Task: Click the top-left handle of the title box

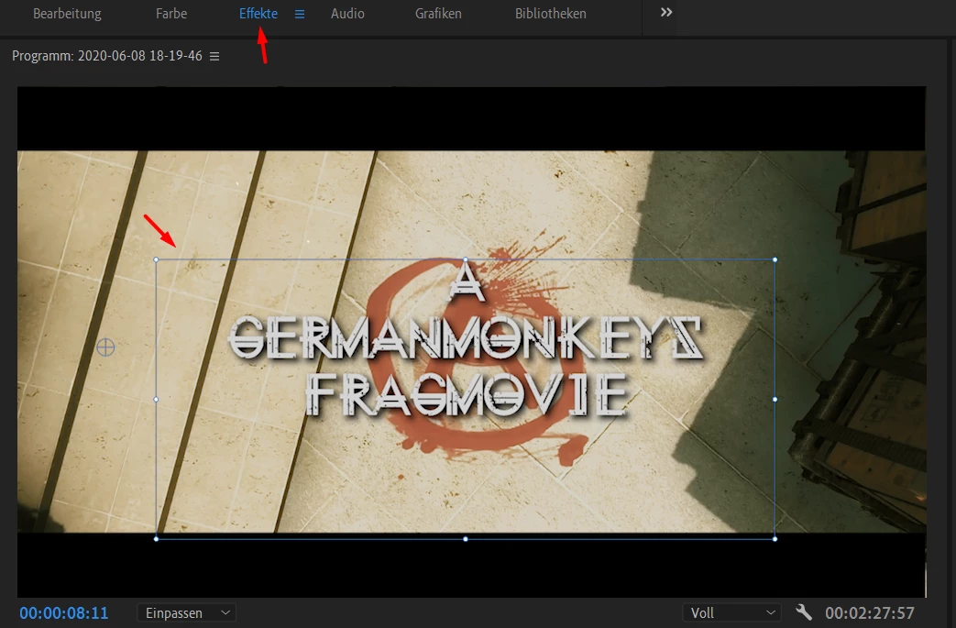Action: (156, 259)
